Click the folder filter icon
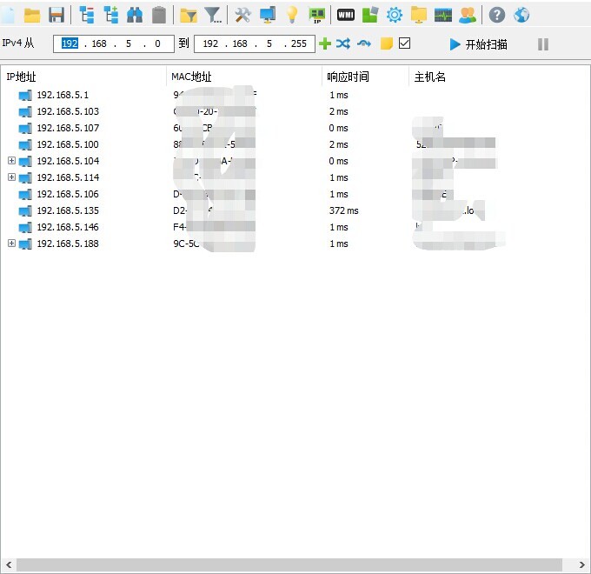The height and width of the screenshot is (574, 591). (x=189, y=16)
